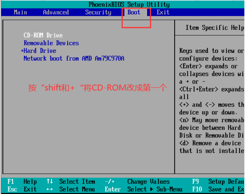Select Network boot from AMD Am79C970A

74,58
